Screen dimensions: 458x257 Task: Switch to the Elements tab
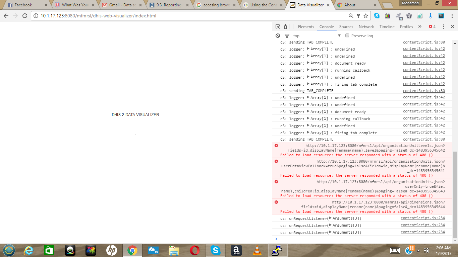coord(306,27)
